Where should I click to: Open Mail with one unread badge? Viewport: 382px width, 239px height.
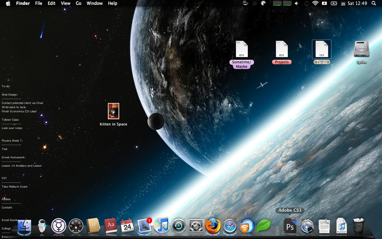tap(144, 226)
